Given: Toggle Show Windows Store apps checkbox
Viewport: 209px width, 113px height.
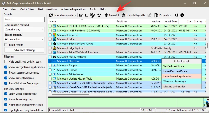Looking at the screenshot, I should [x=6, y=83].
